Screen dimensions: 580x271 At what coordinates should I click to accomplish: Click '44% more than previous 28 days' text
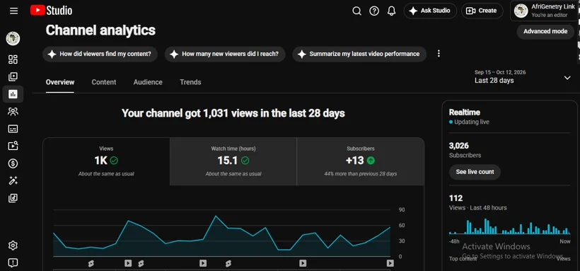[361, 173]
